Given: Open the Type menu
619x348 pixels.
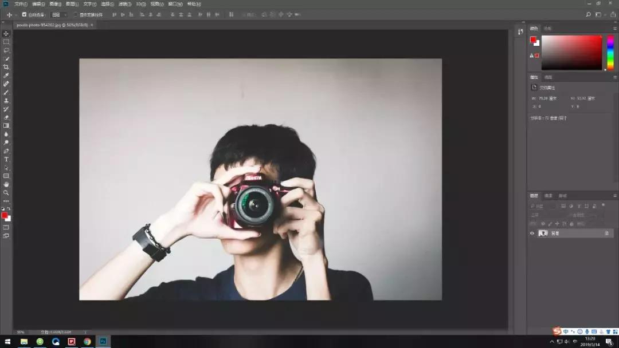Looking at the screenshot, I should pyautogui.click(x=89, y=4).
